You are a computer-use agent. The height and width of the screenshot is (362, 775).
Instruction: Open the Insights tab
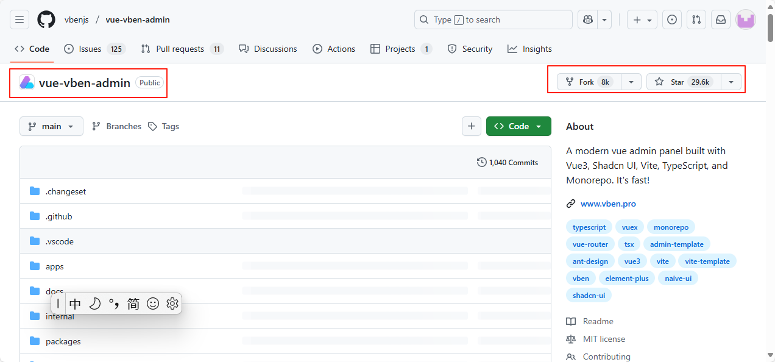click(529, 49)
